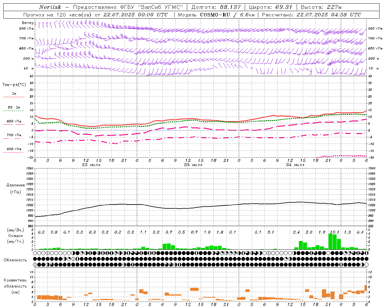Click the "(мм/3ч.)" units label

tap(15, 230)
